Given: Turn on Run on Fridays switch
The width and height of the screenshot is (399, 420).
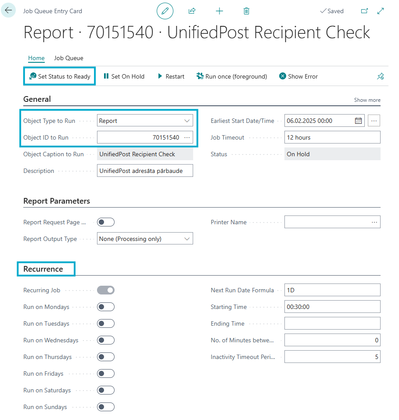Looking at the screenshot, I should point(106,373).
